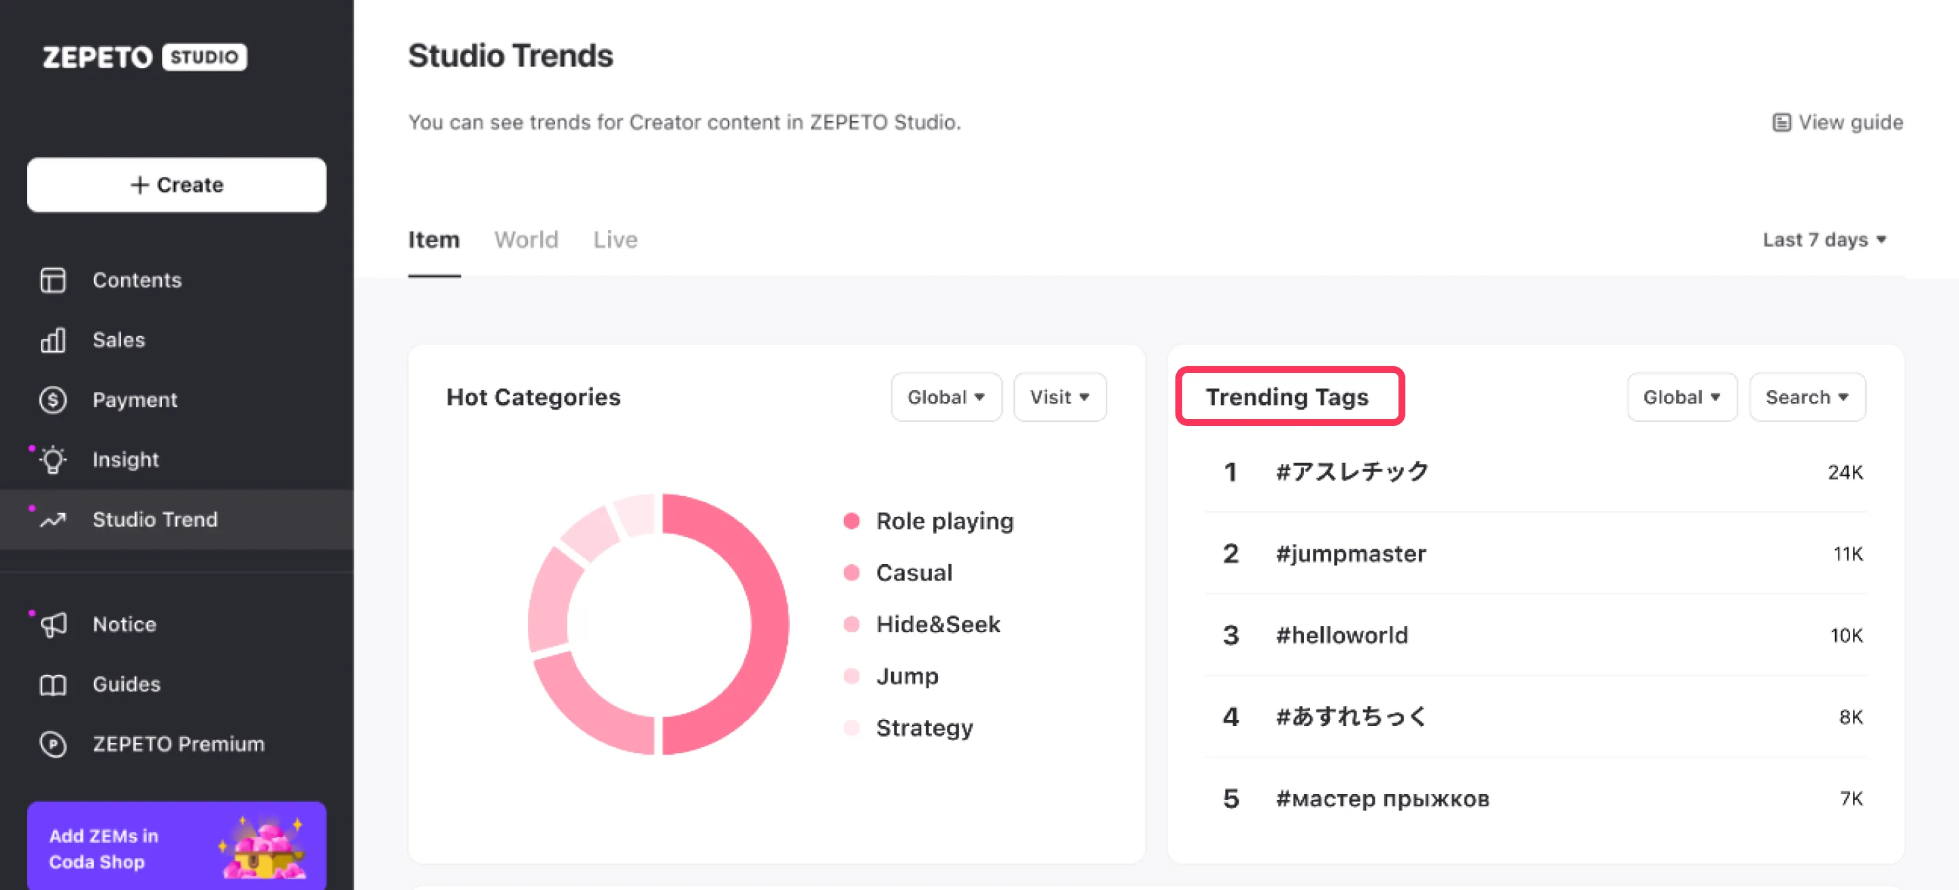Click the Sales bar chart icon
The image size is (1959, 890).
click(52, 340)
